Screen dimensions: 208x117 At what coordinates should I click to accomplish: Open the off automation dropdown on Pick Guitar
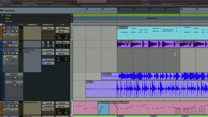[x=14, y=60]
